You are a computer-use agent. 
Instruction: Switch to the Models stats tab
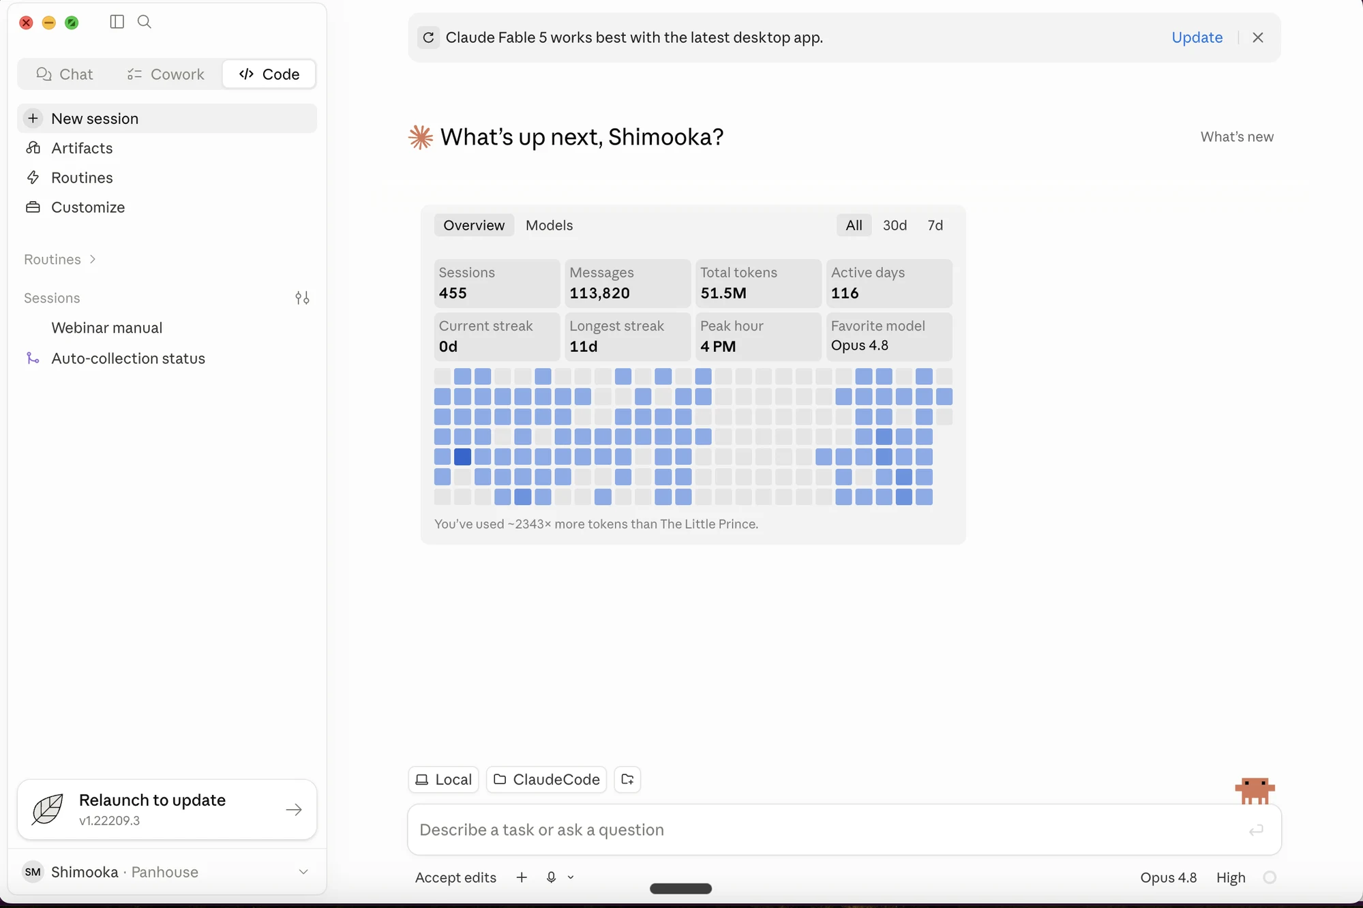[549, 226]
